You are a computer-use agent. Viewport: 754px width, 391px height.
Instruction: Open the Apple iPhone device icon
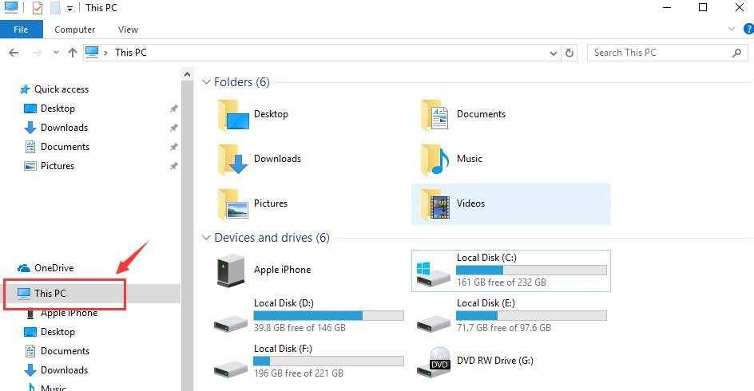point(231,271)
